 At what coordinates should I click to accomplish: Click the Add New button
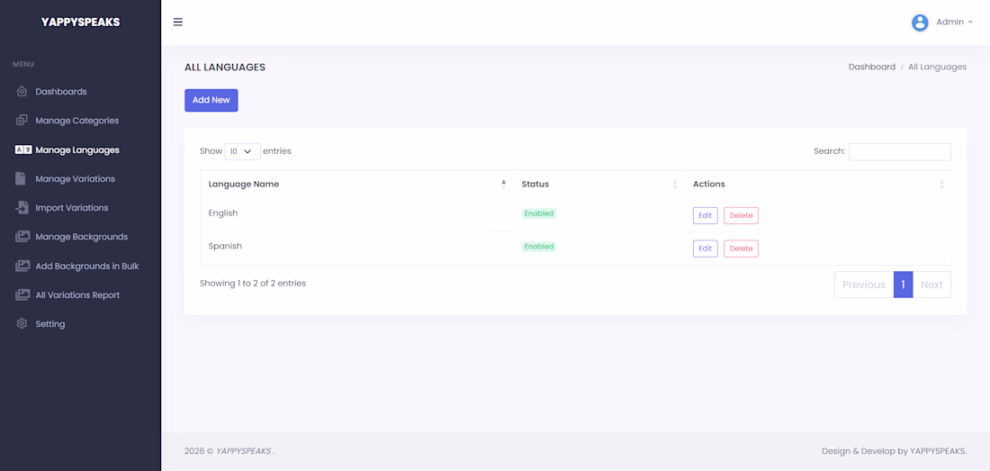coord(211,100)
